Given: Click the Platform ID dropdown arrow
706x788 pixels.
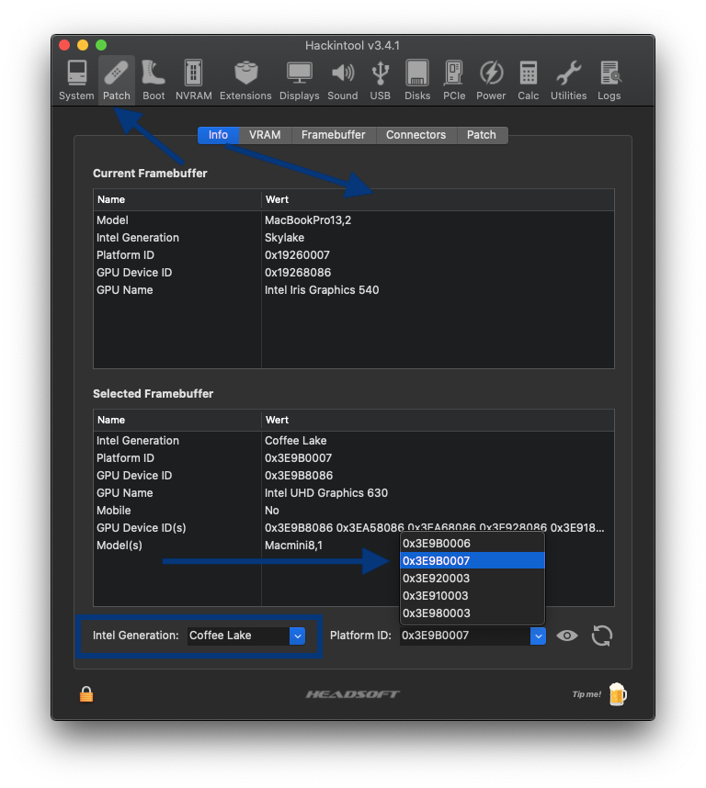Looking at the screenshot, I should pos(538,636).
